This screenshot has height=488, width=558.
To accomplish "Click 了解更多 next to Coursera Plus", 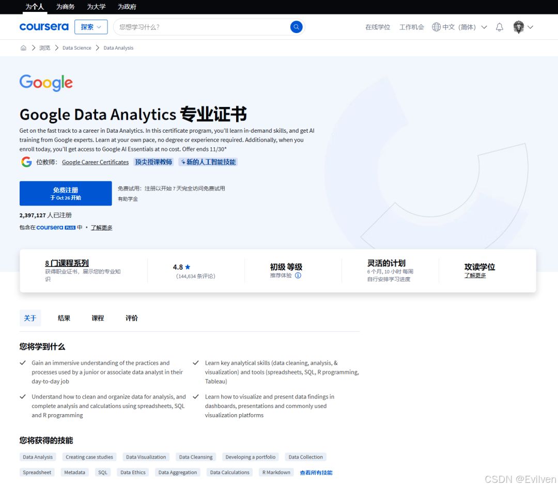I will click(101, 228).
